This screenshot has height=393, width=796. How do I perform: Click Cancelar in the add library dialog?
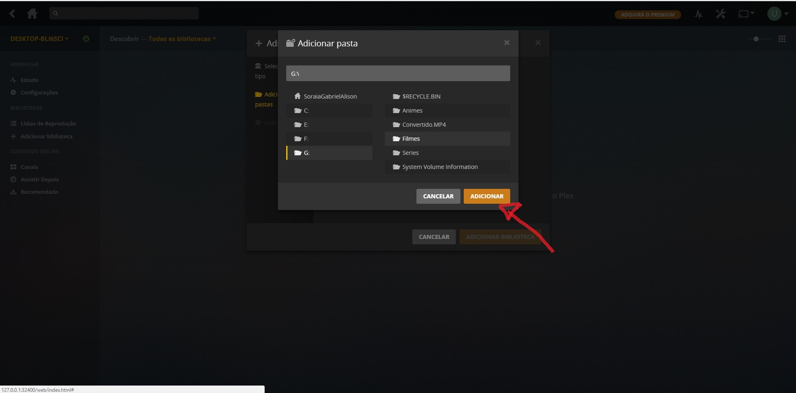(x=434, y=237)
